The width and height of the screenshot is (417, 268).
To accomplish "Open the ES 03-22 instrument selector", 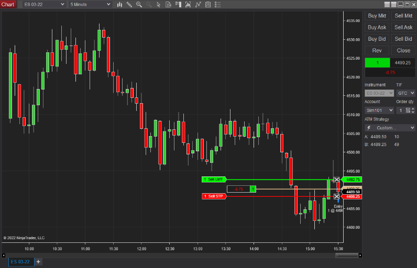I will (x=44, y=5).
